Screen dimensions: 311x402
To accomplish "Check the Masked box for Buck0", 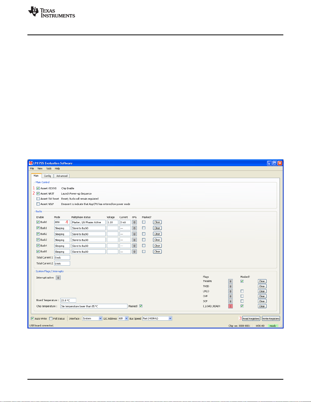I will tap(144, 222).
